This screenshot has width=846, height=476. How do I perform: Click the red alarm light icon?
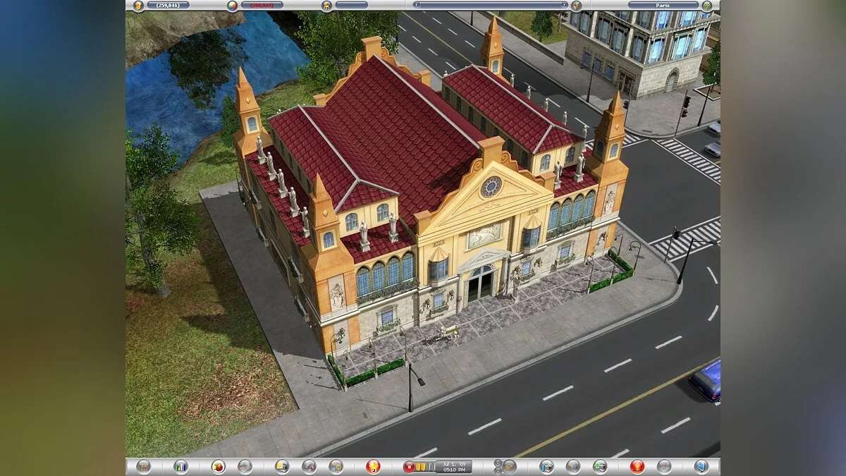[637, 466]
